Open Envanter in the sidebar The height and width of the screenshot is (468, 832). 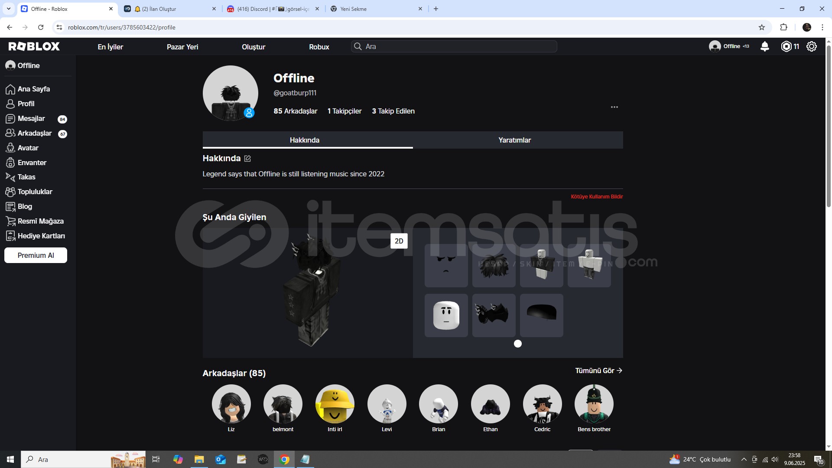pos(32,162)
